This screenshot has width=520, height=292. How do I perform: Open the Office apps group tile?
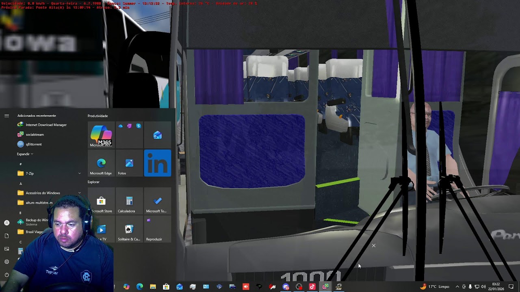coord(129,135)
